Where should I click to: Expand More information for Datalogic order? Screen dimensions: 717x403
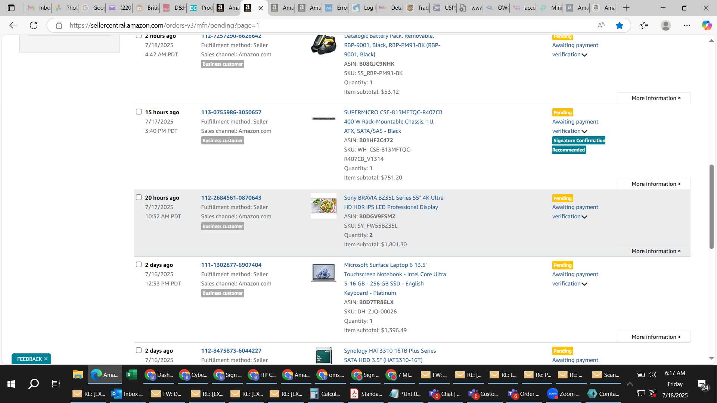click(x=654, y=98)
